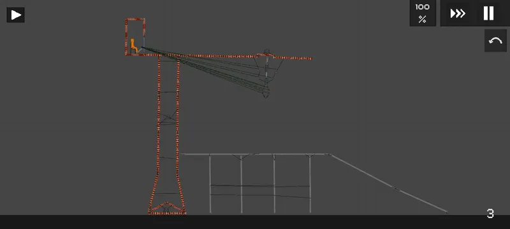Viewport: 510px width, 229px height.
Task: Toggle slow-motion triple-arrow button
Action: [x=458, y=13]
